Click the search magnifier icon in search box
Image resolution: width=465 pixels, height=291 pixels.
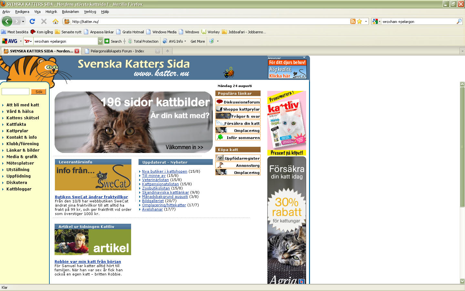pyautogui.click(x=459, y=21)
